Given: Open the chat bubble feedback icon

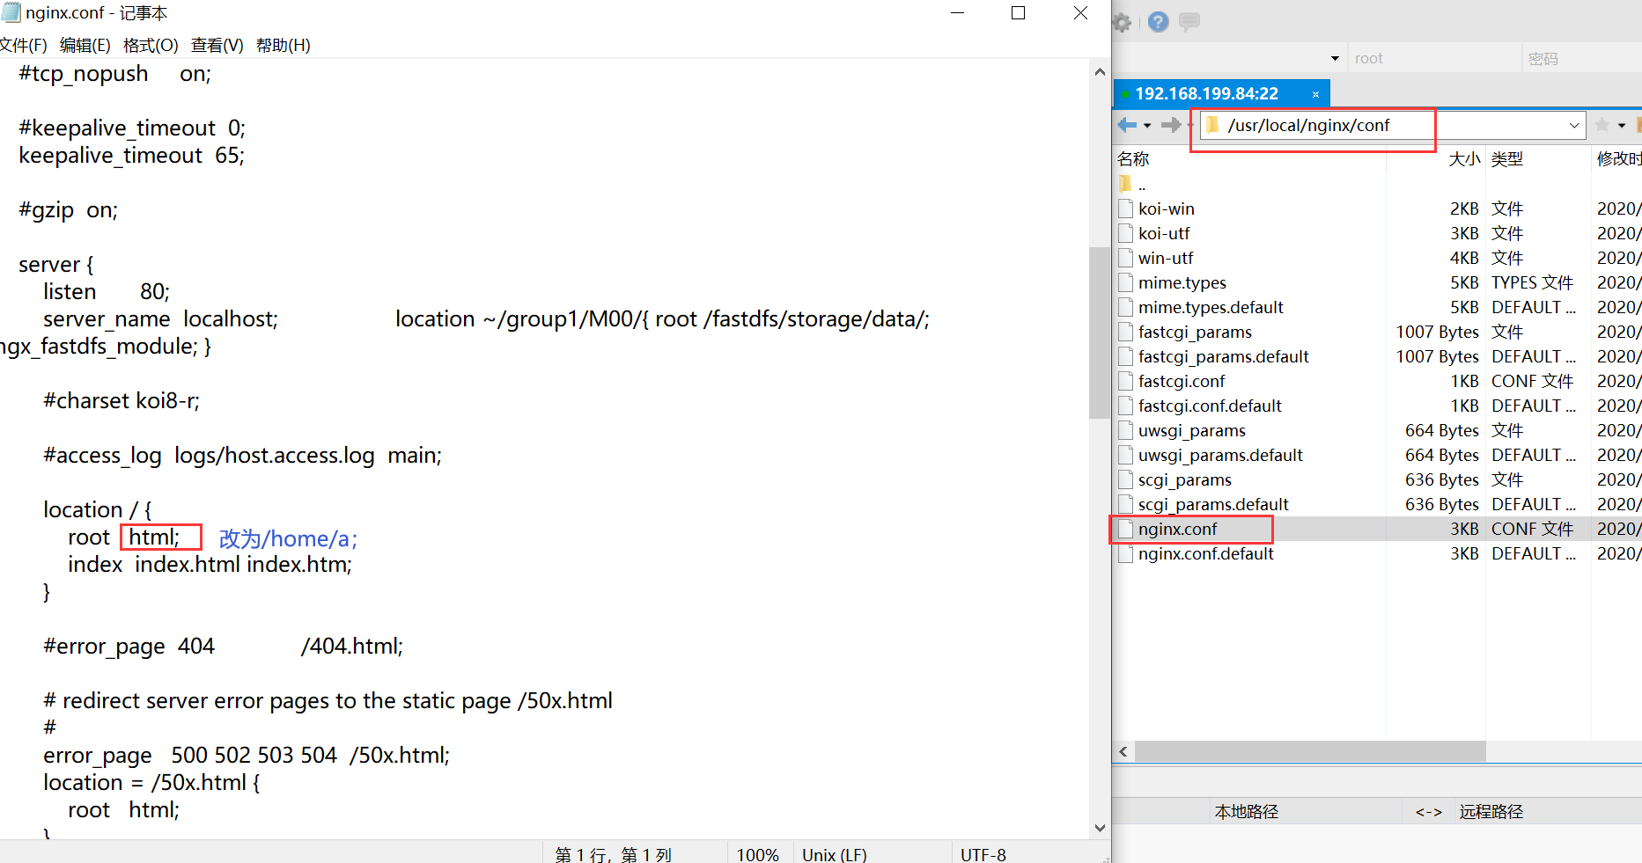Looking at the screenshot, I should coord(1189,22).
